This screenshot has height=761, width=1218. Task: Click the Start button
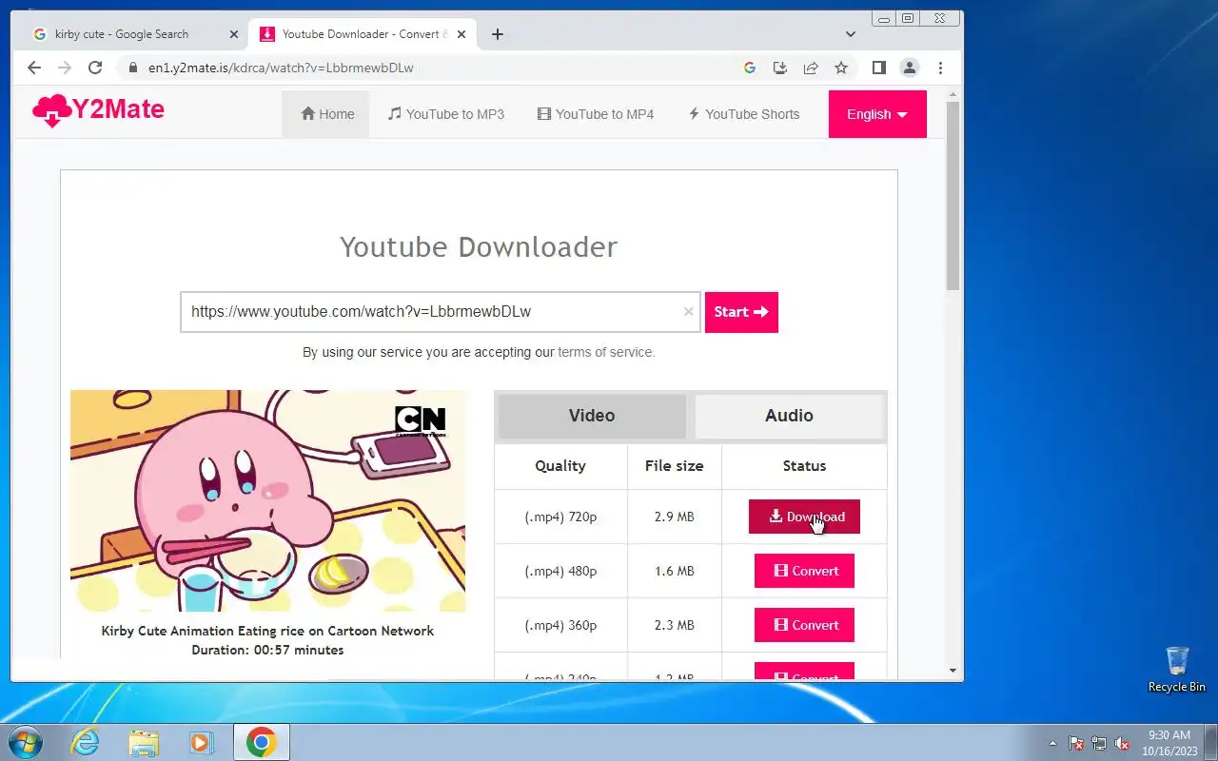741,312
